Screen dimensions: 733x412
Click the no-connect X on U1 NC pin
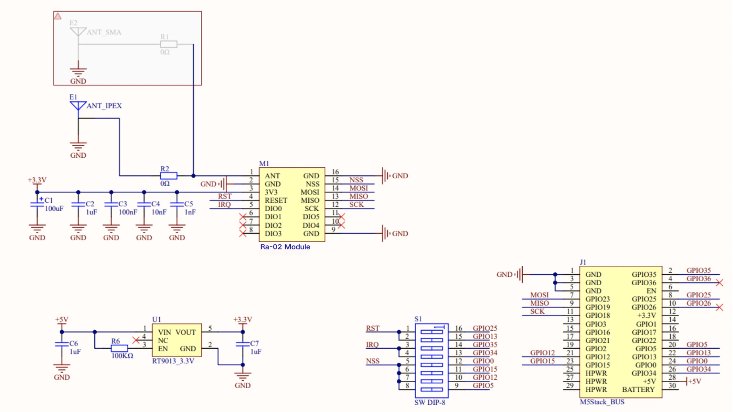click(x=136, y=340)
